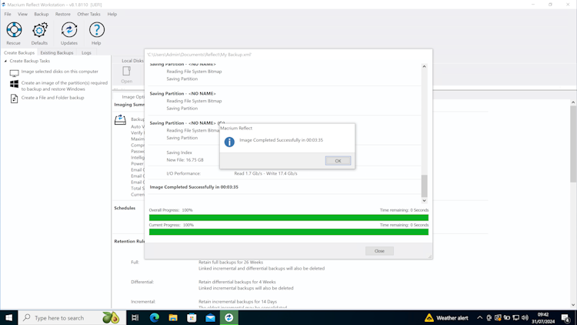Click 'Retain differential backups for 4 Weeks' text
The image size is (577, 325).
[x=237, y=282]
